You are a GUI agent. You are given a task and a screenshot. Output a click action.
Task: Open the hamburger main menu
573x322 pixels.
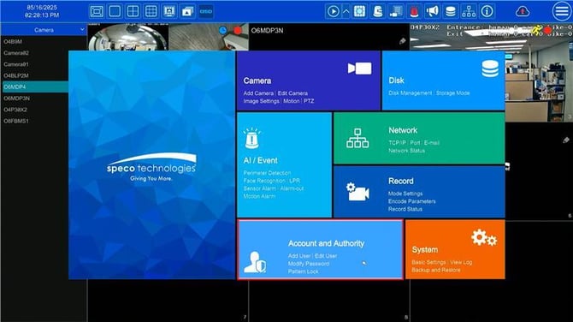562,11
